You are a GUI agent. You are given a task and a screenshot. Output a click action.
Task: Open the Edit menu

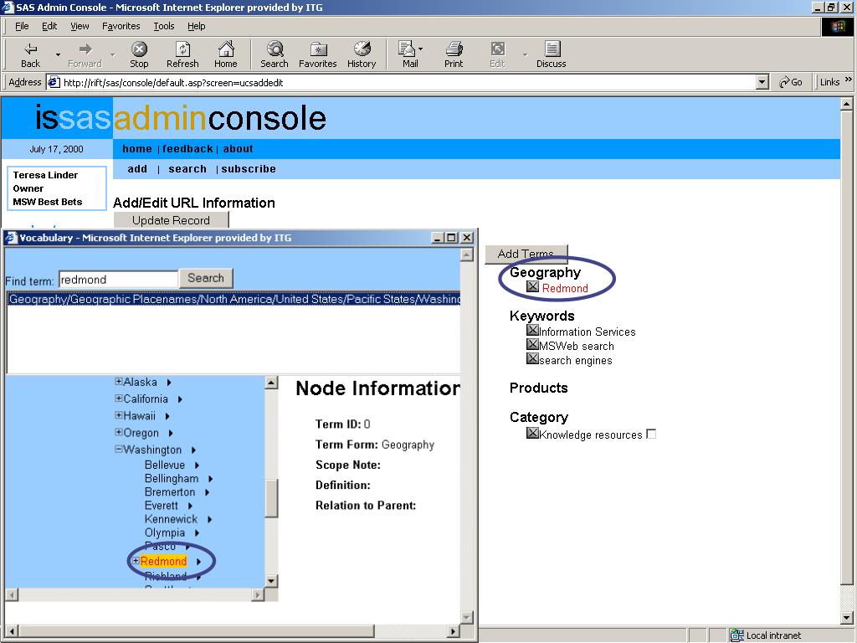click(x=49, y=26)
